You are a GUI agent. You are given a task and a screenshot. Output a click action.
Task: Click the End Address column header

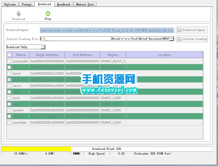pos(82,55)
